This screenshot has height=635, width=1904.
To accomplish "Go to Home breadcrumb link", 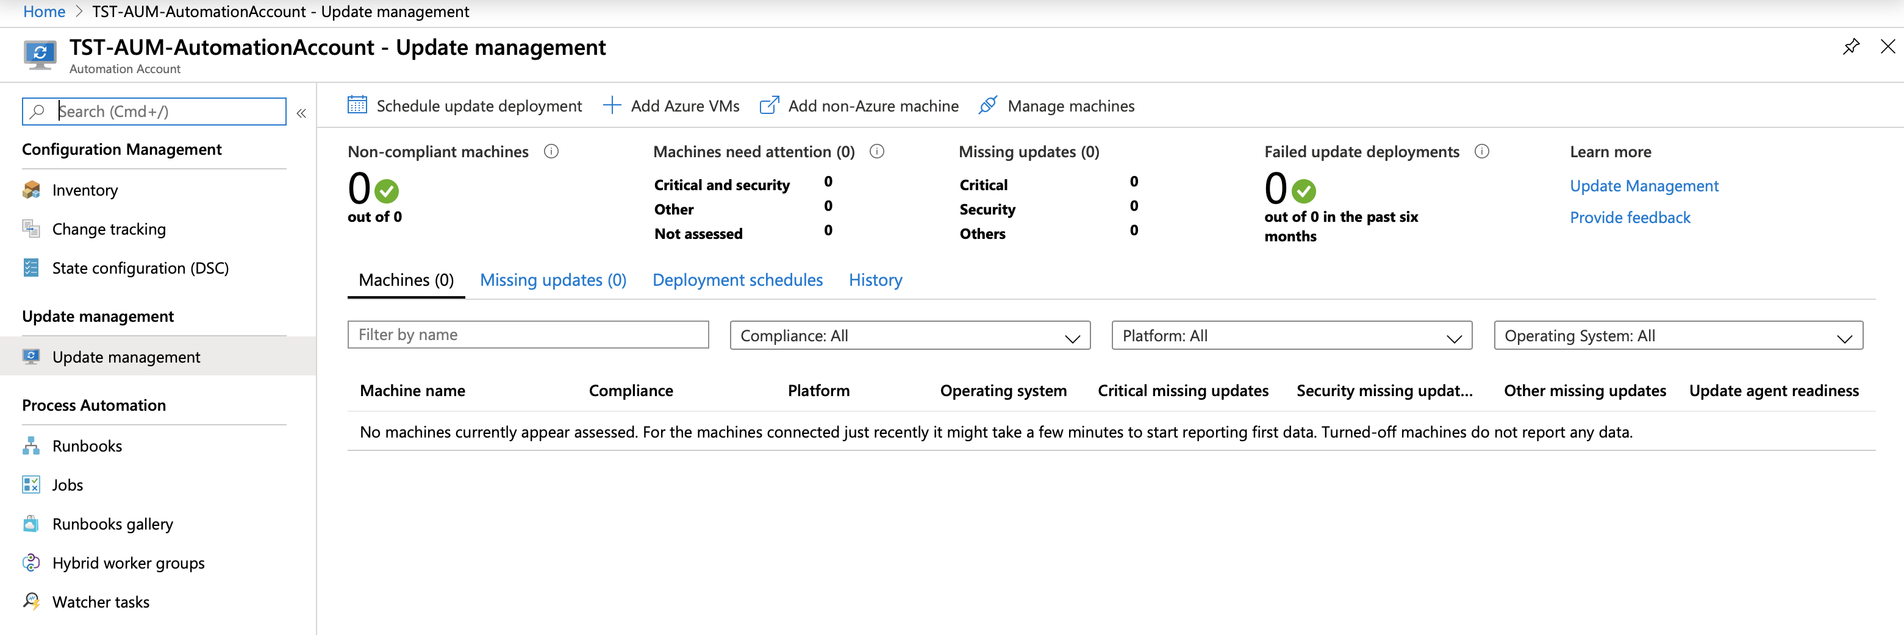I will [x=45, y=12].
